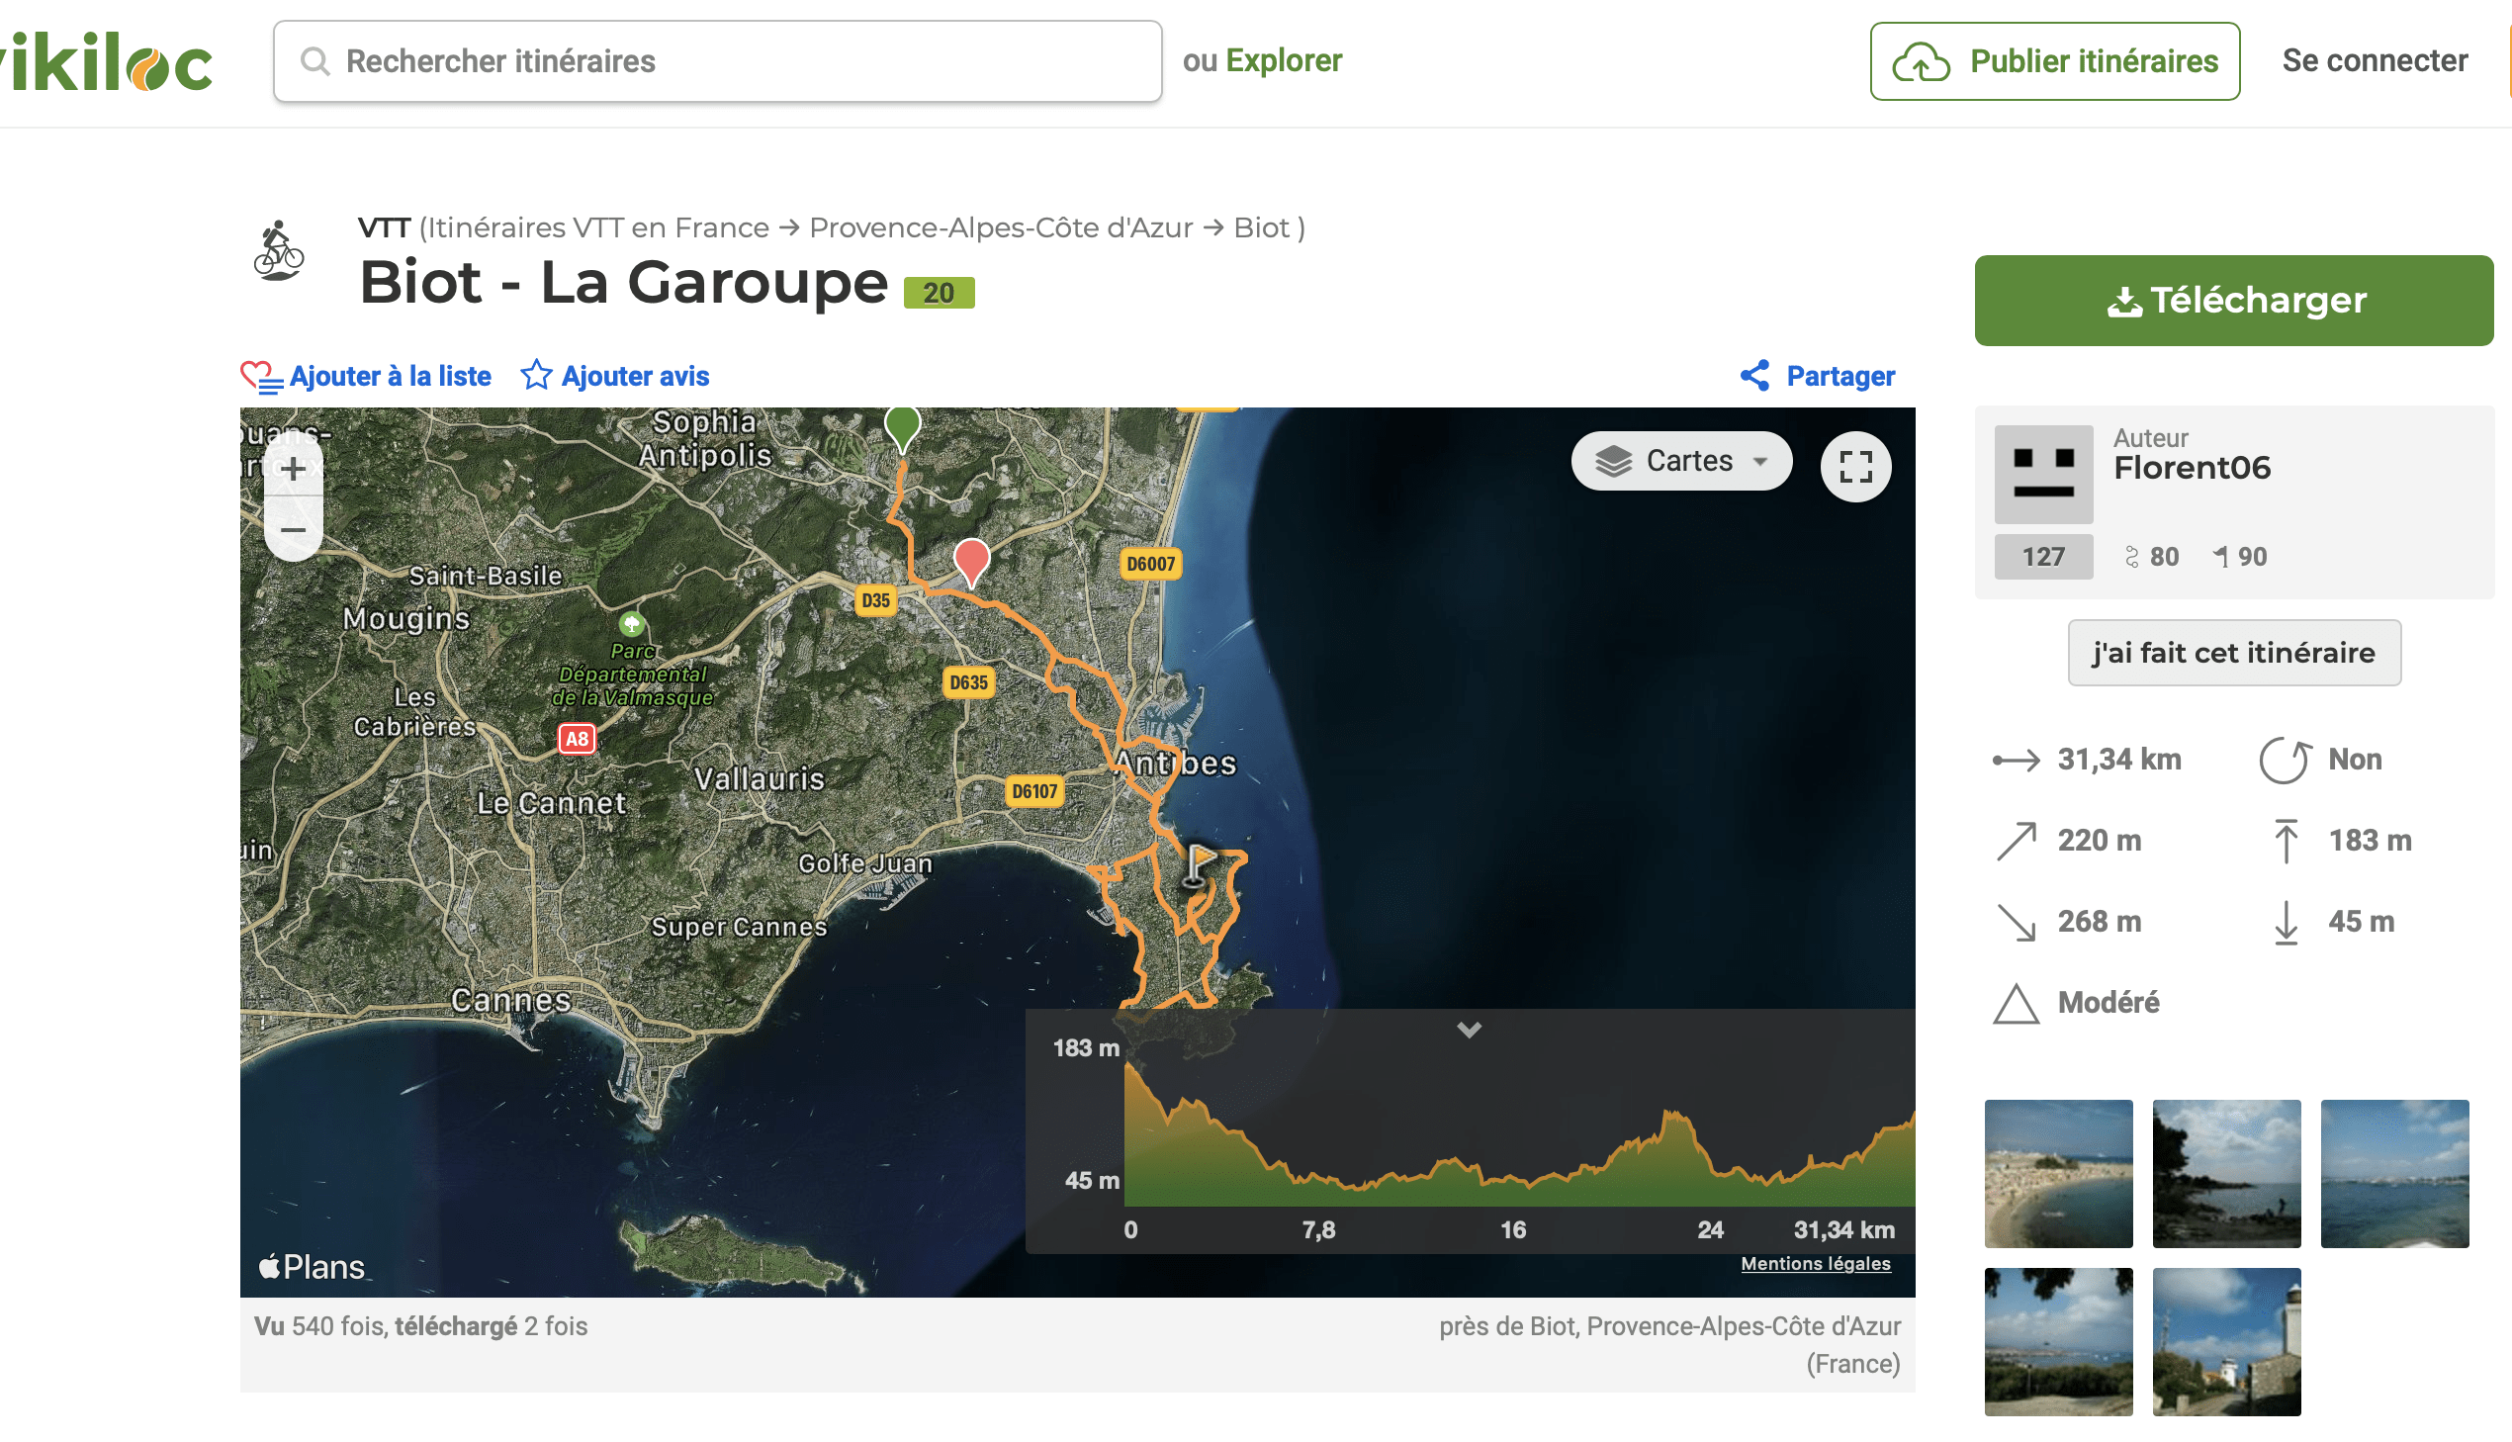Click the Se connecter link
Viewport: 2512px width, 1442px height.
point(2374,60)
